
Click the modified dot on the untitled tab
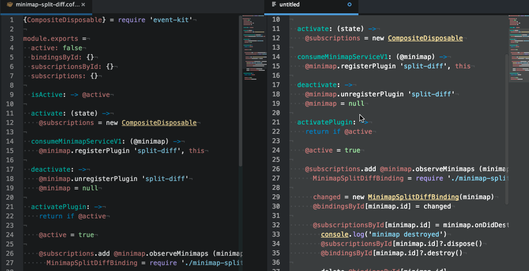(x=350, y=4)
